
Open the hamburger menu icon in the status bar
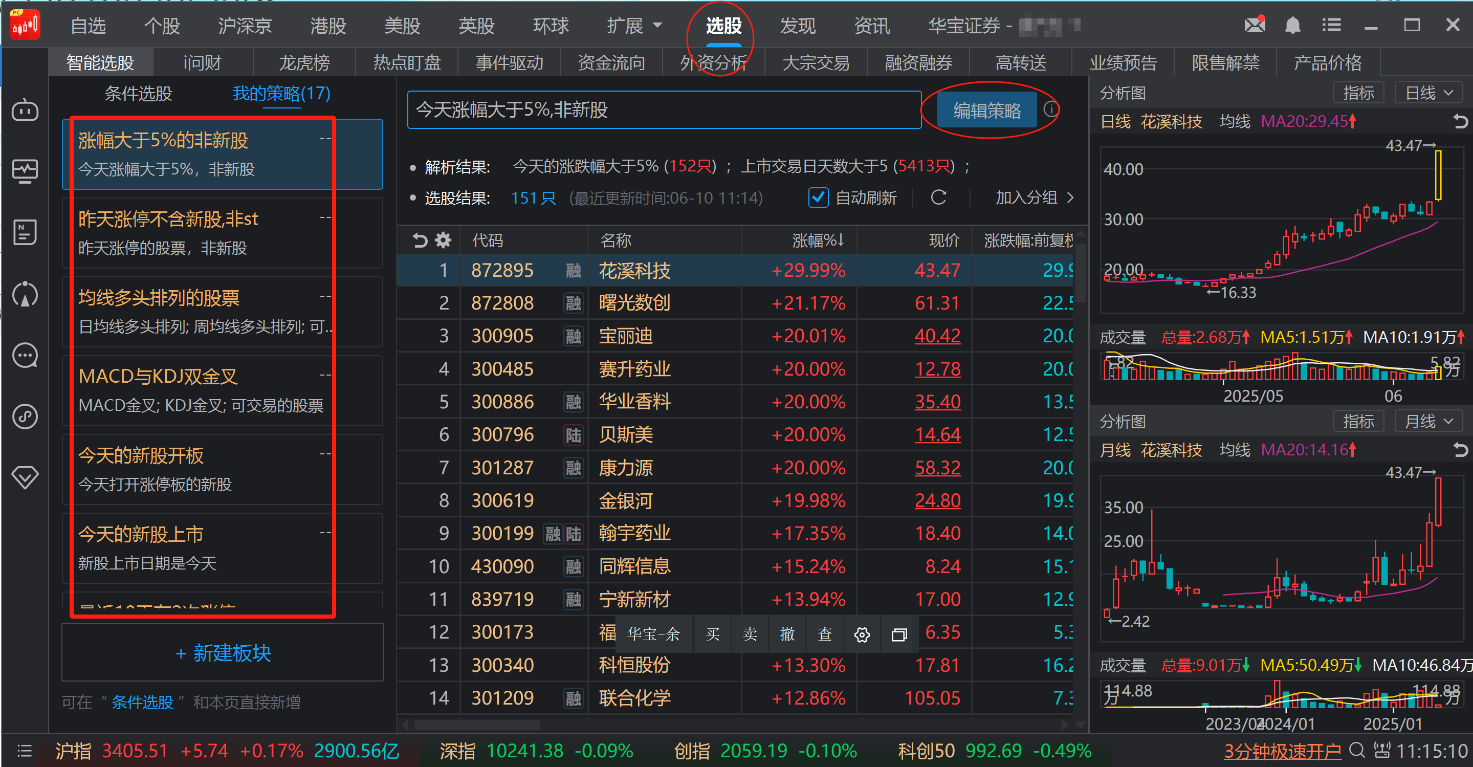[x=24, y=751]
